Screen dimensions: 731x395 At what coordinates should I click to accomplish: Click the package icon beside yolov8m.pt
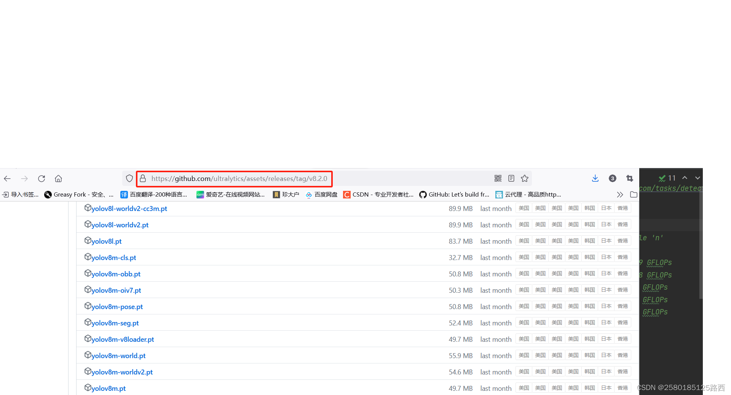[88, 388]
